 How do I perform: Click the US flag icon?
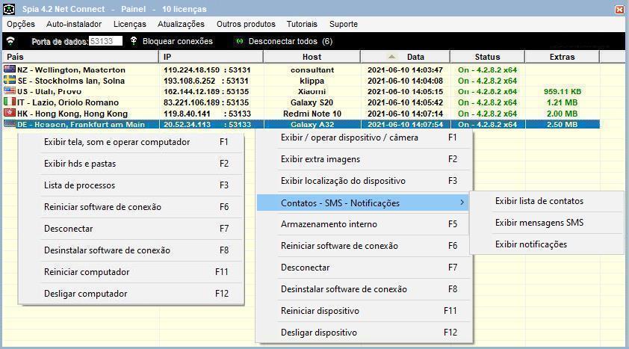(x=10, y=91)
